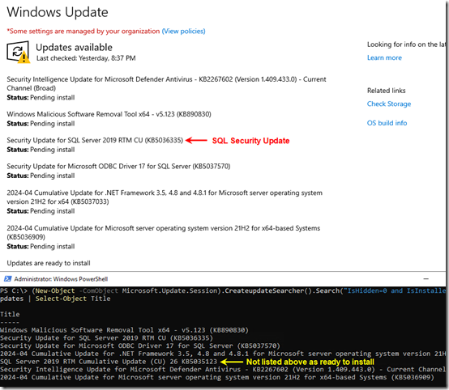This screenshot has height=390, width=449.
Task: Click PowerShell output row for KB890830
Action: [x=124, y=330]
